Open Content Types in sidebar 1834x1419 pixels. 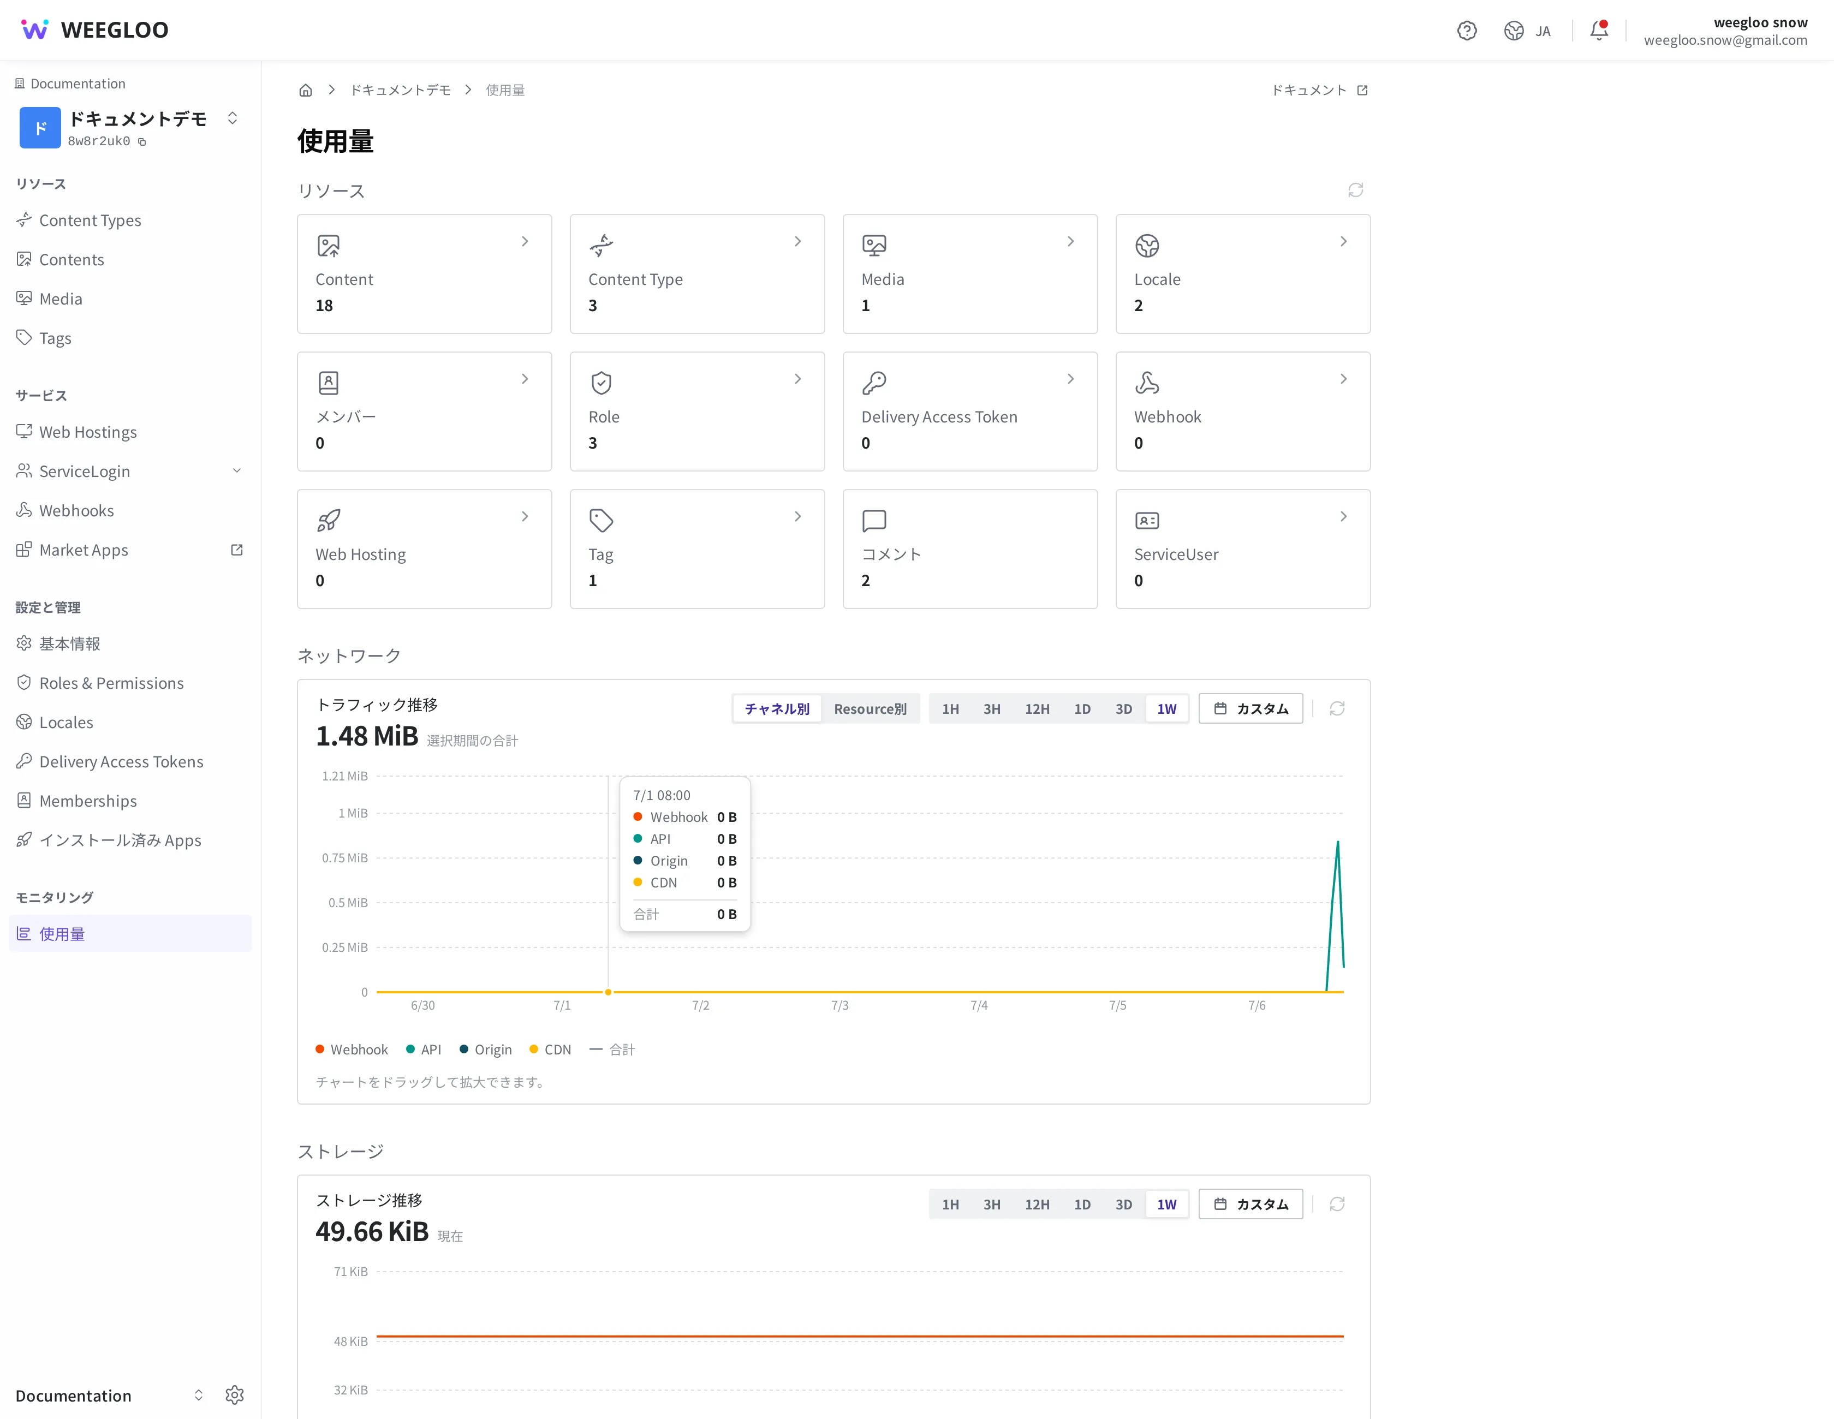(x=130, y=220)
